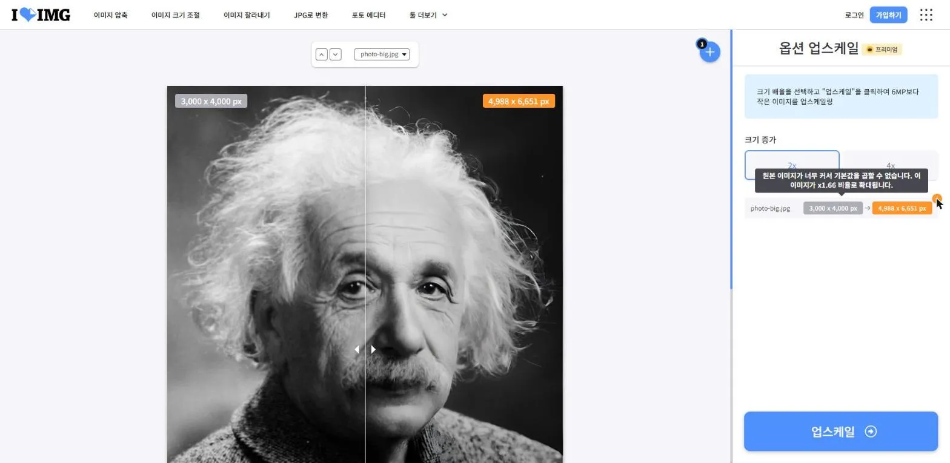Click the 가입하기 sign-up button
950x463 pixels.
point(888,15)
